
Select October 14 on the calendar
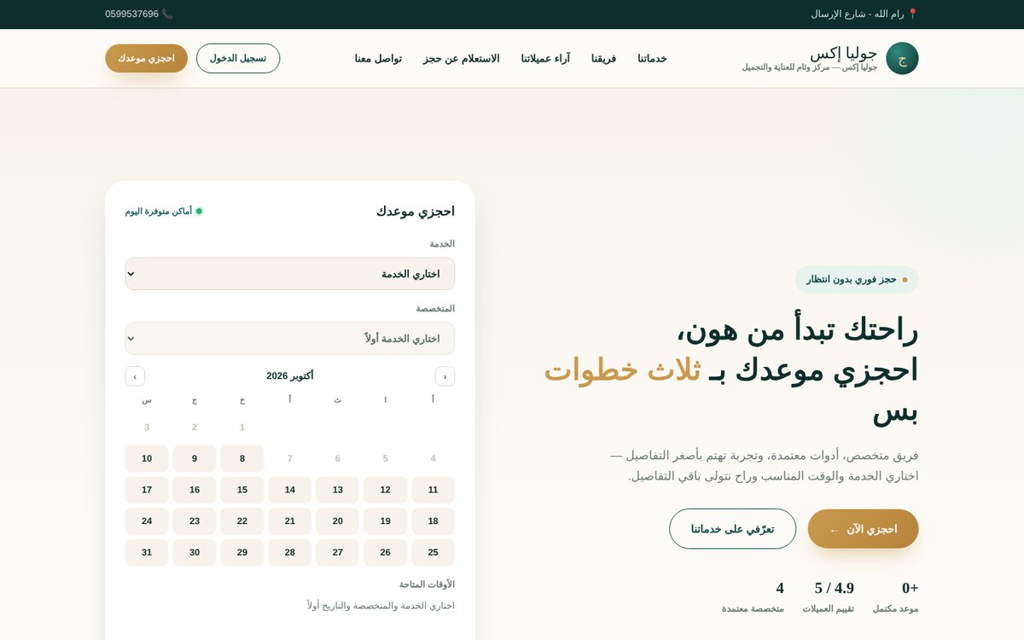[290, 490]
